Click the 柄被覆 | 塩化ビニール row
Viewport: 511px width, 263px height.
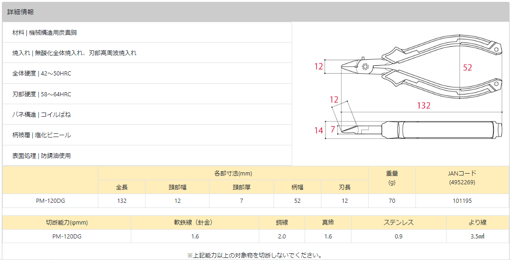(x=147, y=135)
